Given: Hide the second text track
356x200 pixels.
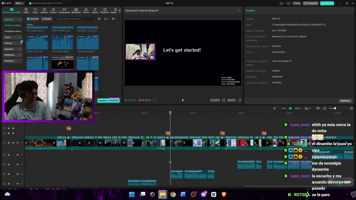Looking at the screenshot, I should (x=13, y=133).
